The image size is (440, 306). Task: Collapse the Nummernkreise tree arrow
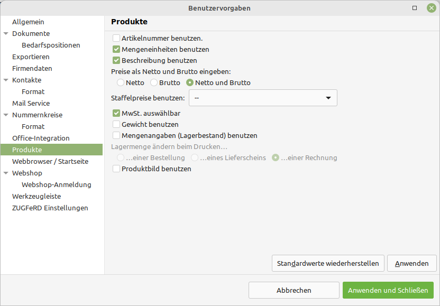[6, 115]
